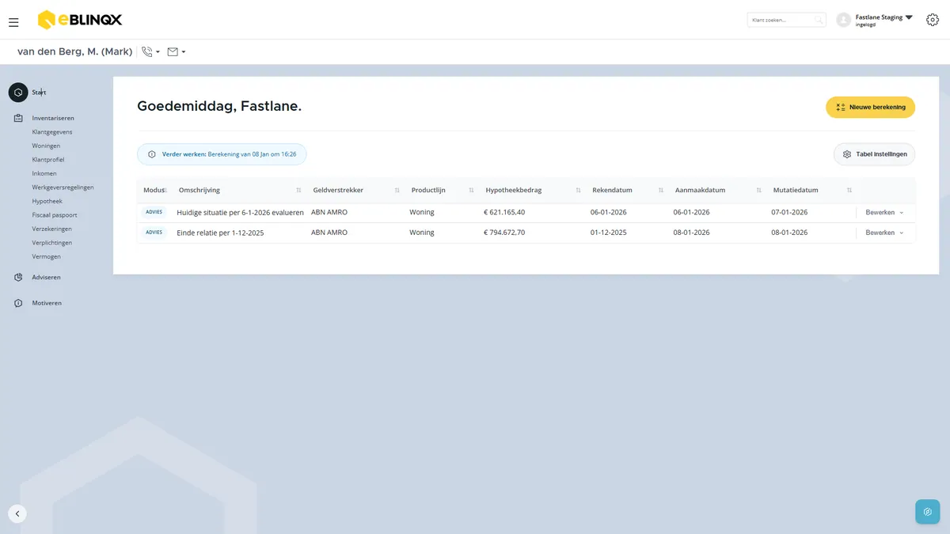Screen dimensions: 950x534
Task: Open settings gear in top bar
Action: 933,20
